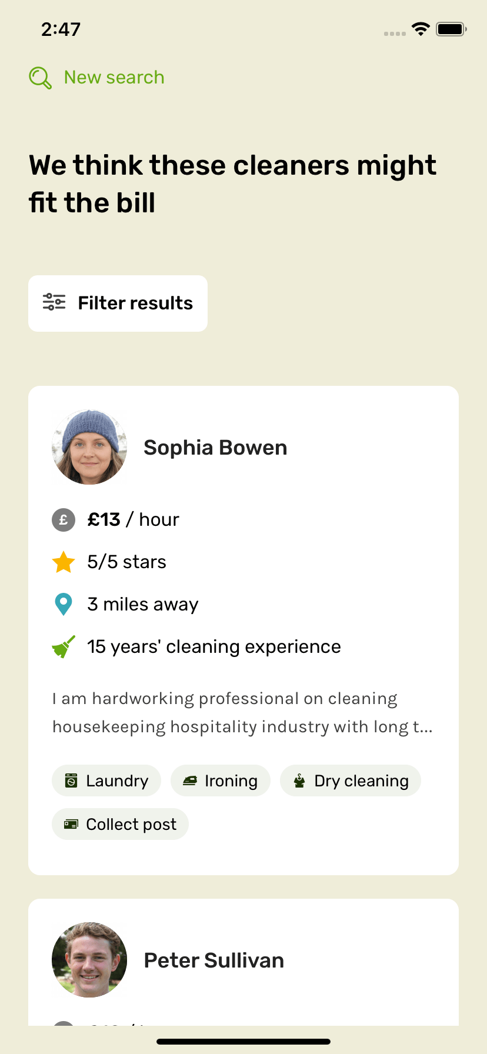The image size is (487, 1054).
Task: Tap the yellow star rating icon
Action: 64,562
